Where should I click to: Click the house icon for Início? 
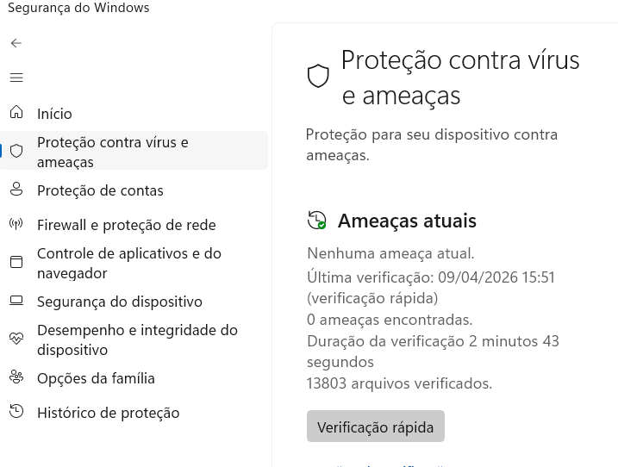pos(16,113)
